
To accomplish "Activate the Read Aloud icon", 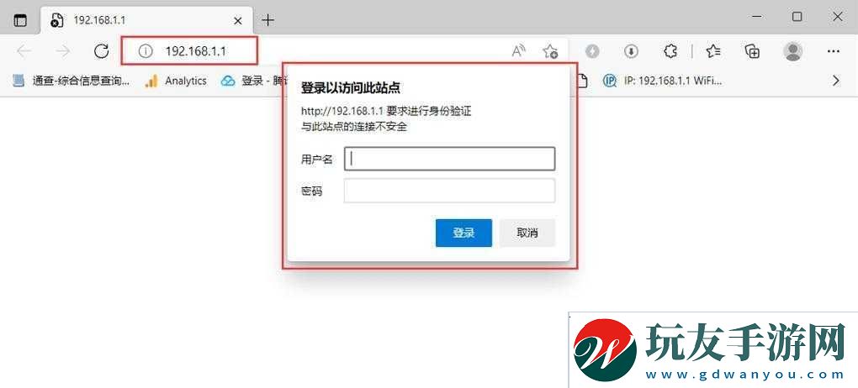I will tap(518, 51).
